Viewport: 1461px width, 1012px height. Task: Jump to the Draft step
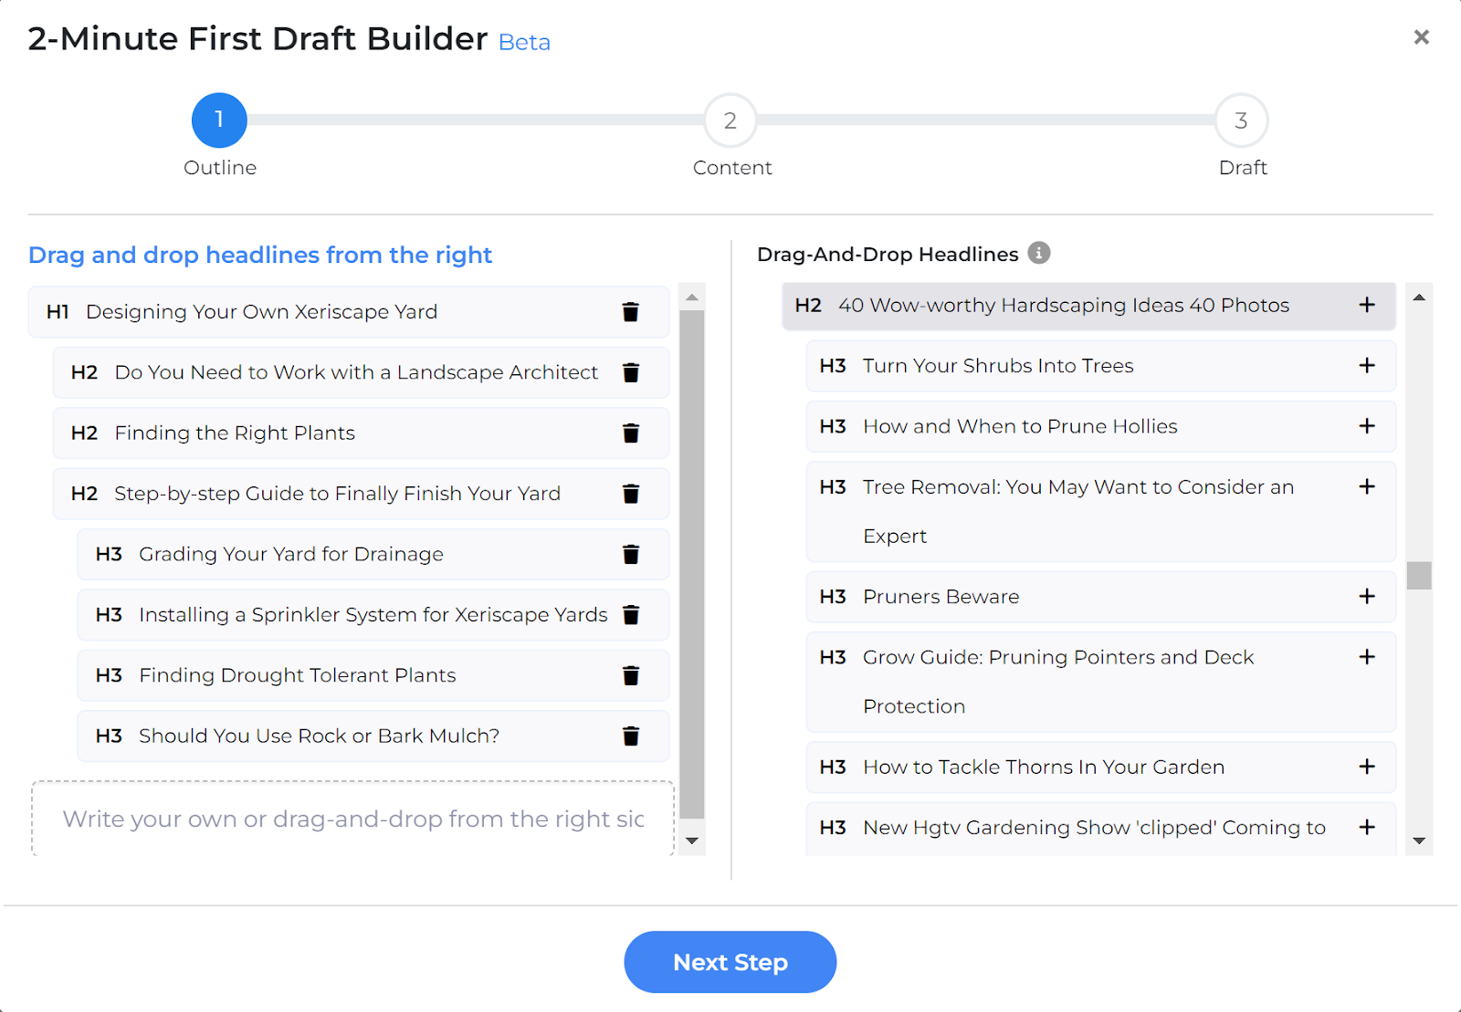[1241, 120]
